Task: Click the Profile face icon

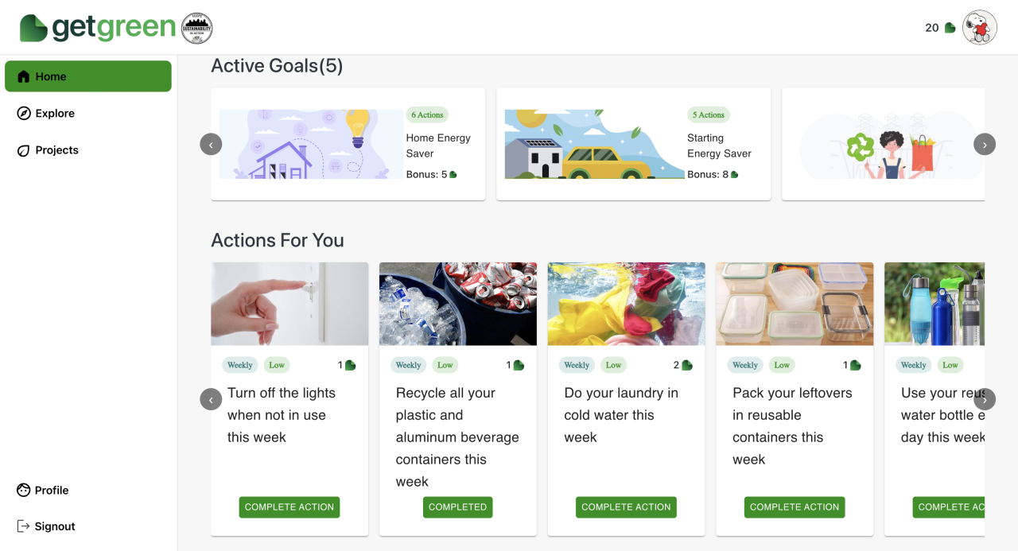Action: [24, 491]
